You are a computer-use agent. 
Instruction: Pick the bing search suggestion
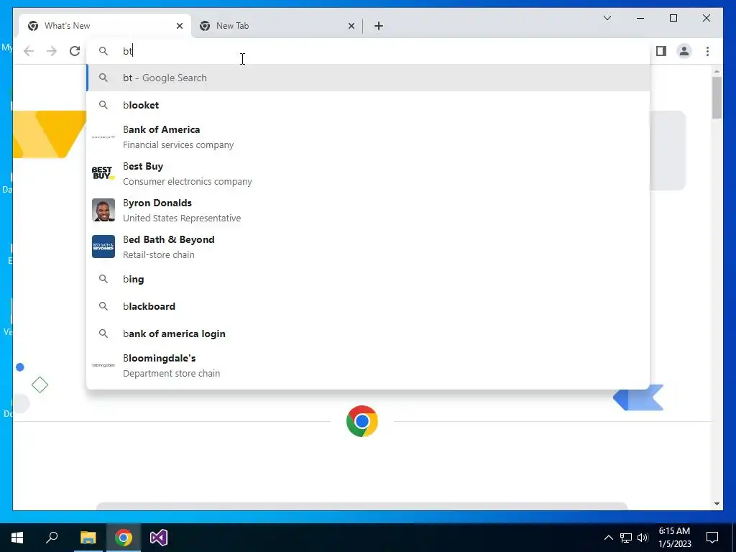368,280
